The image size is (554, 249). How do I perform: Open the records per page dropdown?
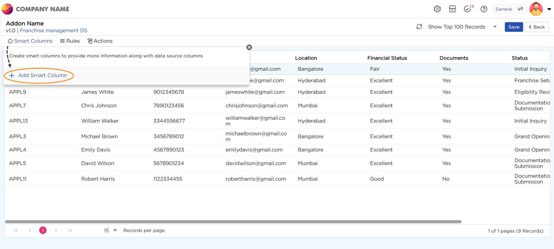point(115,230)
